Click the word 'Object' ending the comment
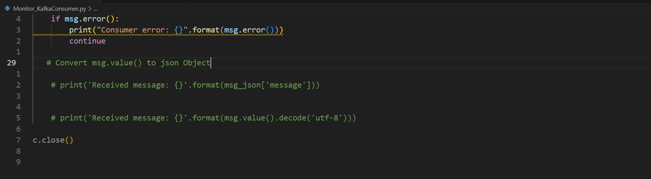 pyautogui.click(x=197, y=63)
